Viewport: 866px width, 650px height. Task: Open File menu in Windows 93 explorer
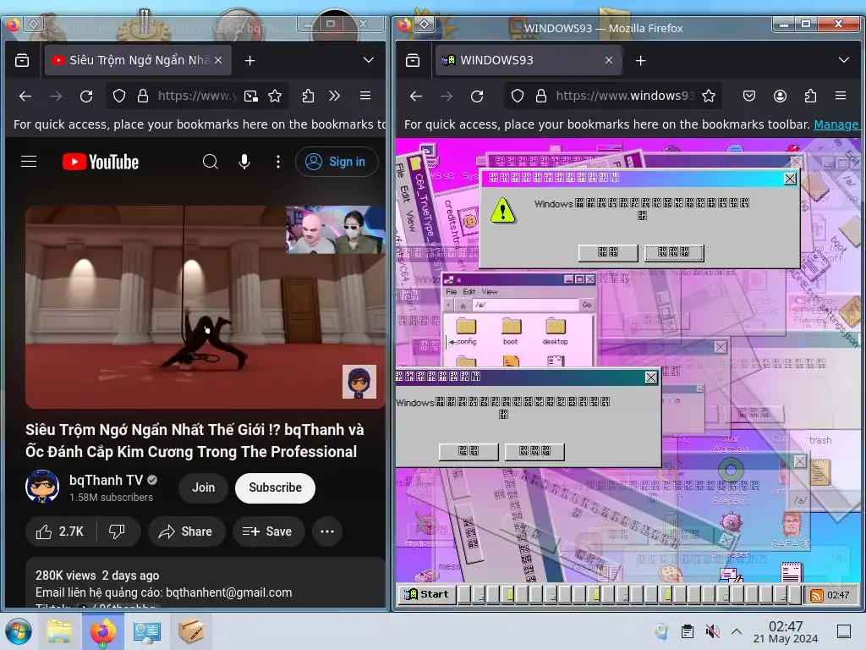pyautogui.click(x=452, y=291)
